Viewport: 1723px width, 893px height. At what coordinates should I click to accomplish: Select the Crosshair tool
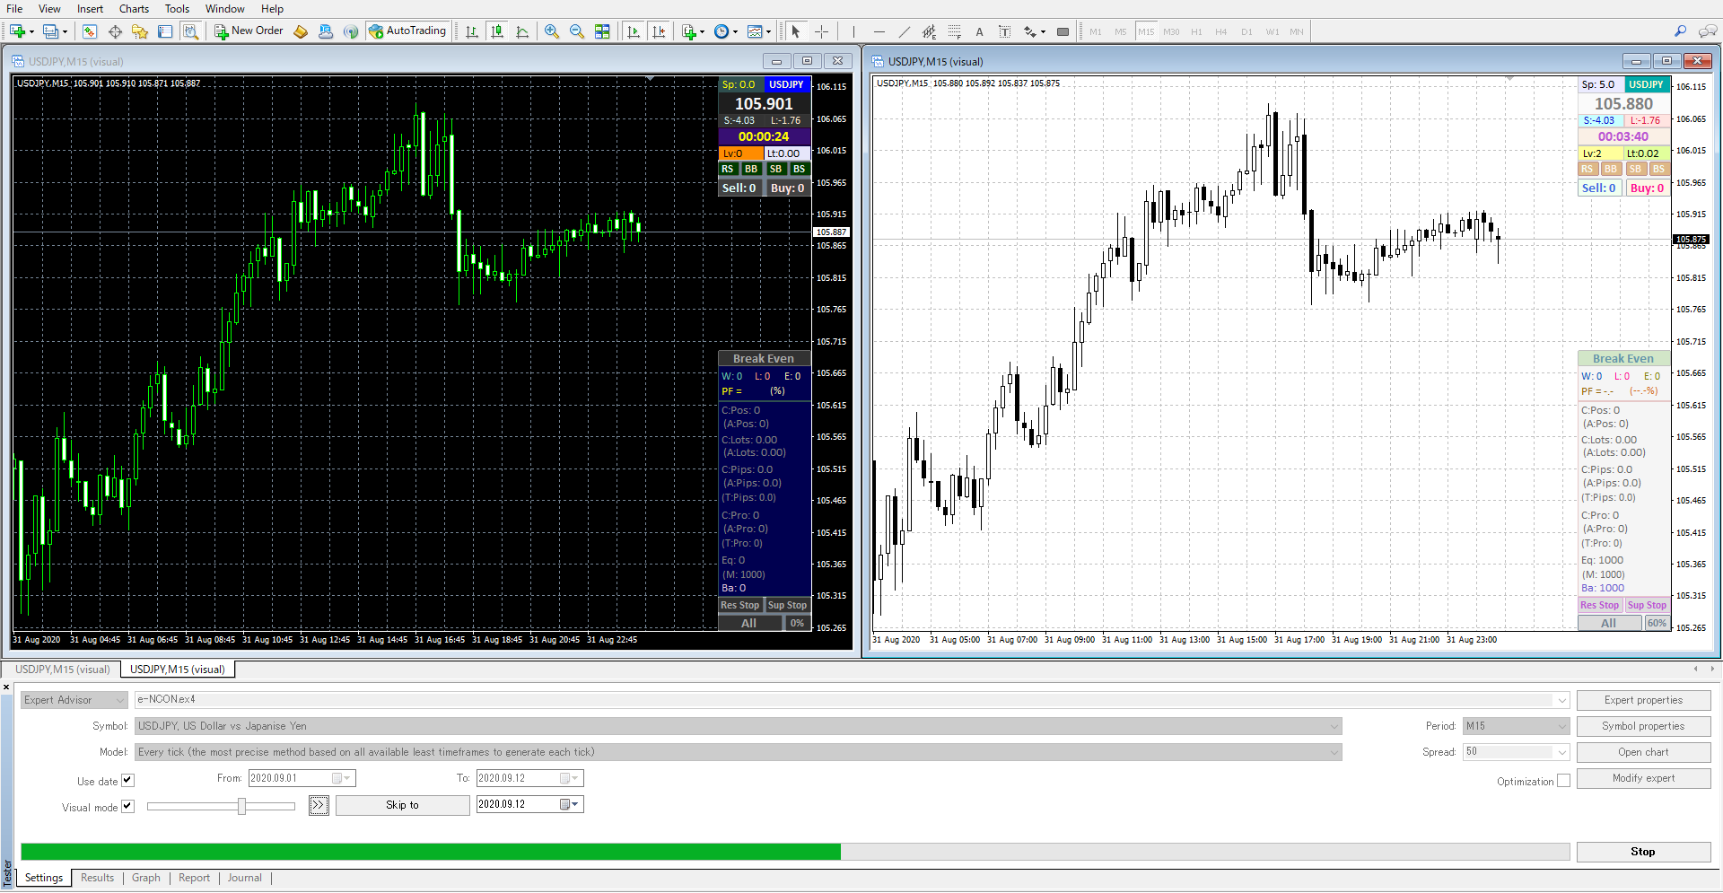point(821,31)
